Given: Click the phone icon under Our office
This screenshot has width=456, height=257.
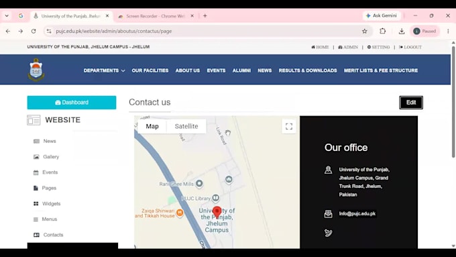Looking at the screenshot, I should (x=329, y=233).
